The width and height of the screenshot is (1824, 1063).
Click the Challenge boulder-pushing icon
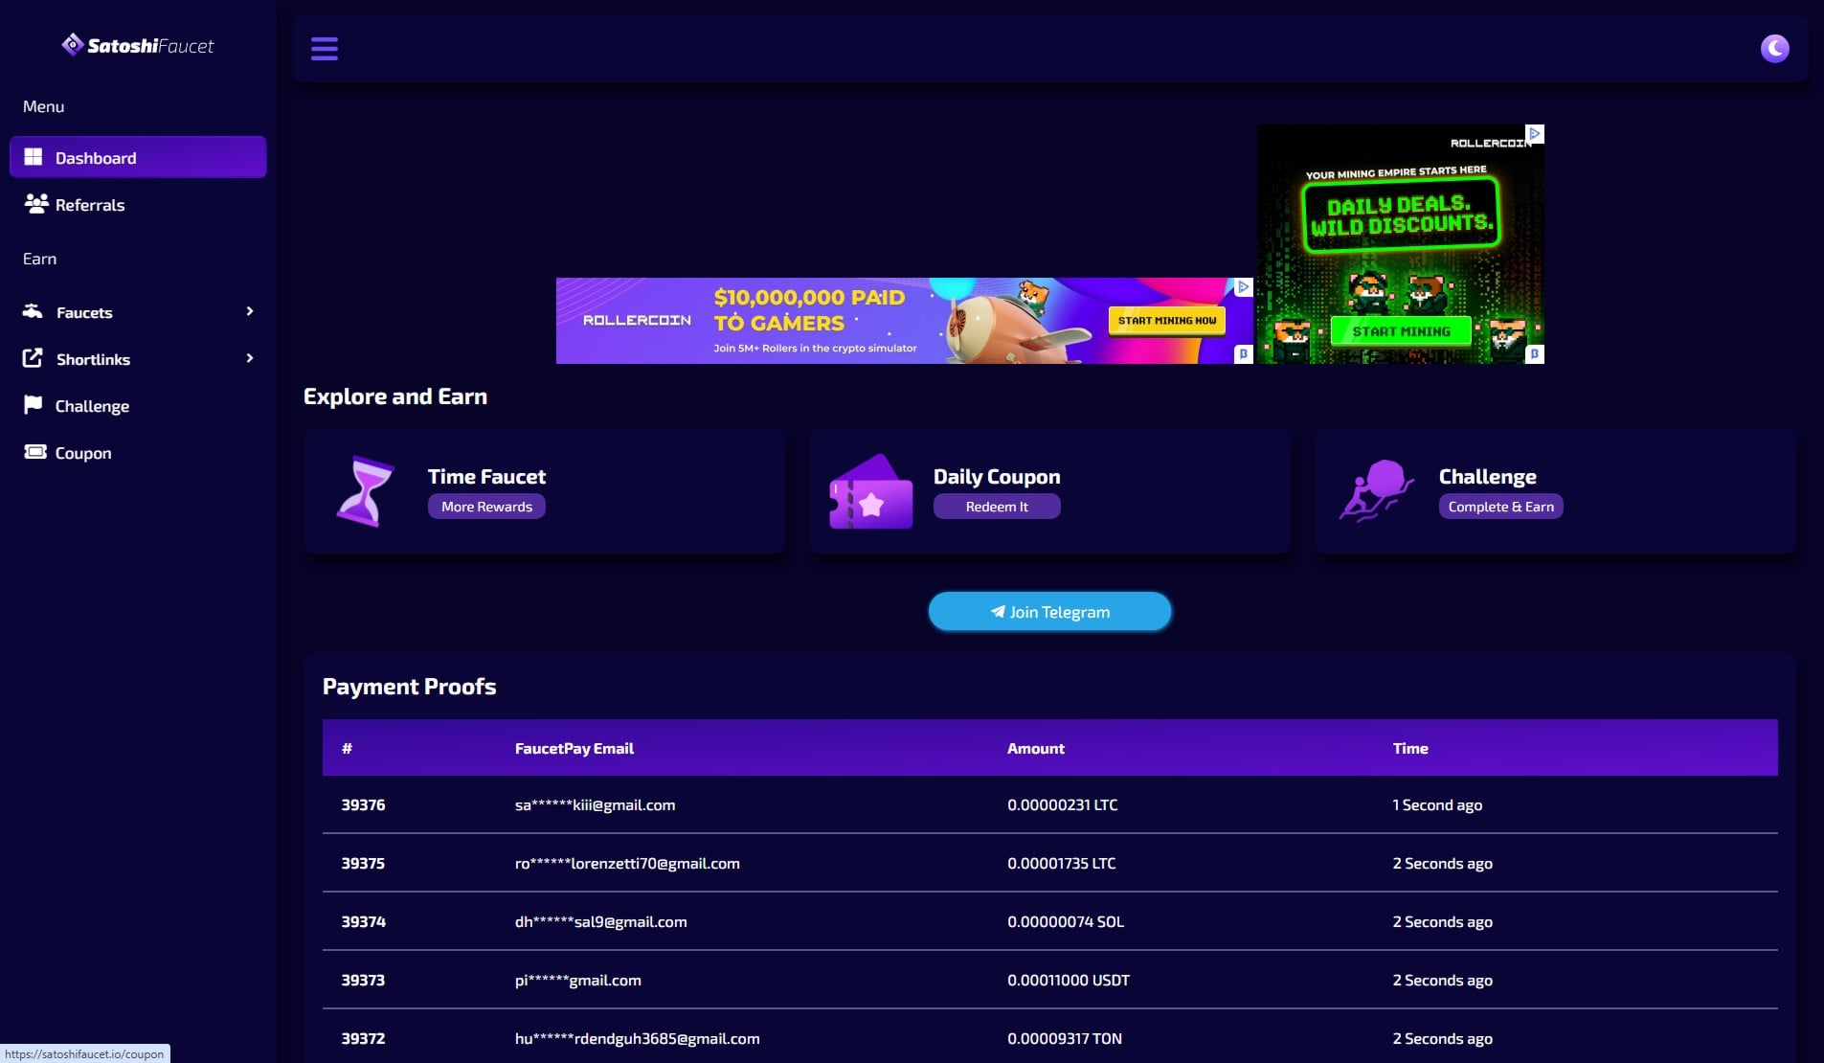coord(1376,490)
